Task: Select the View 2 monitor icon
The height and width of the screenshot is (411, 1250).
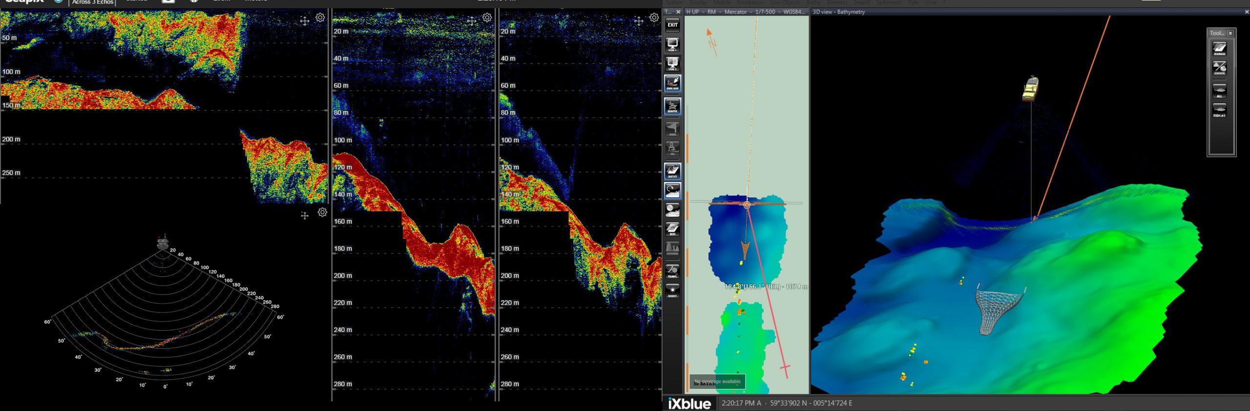Action: 672,63
